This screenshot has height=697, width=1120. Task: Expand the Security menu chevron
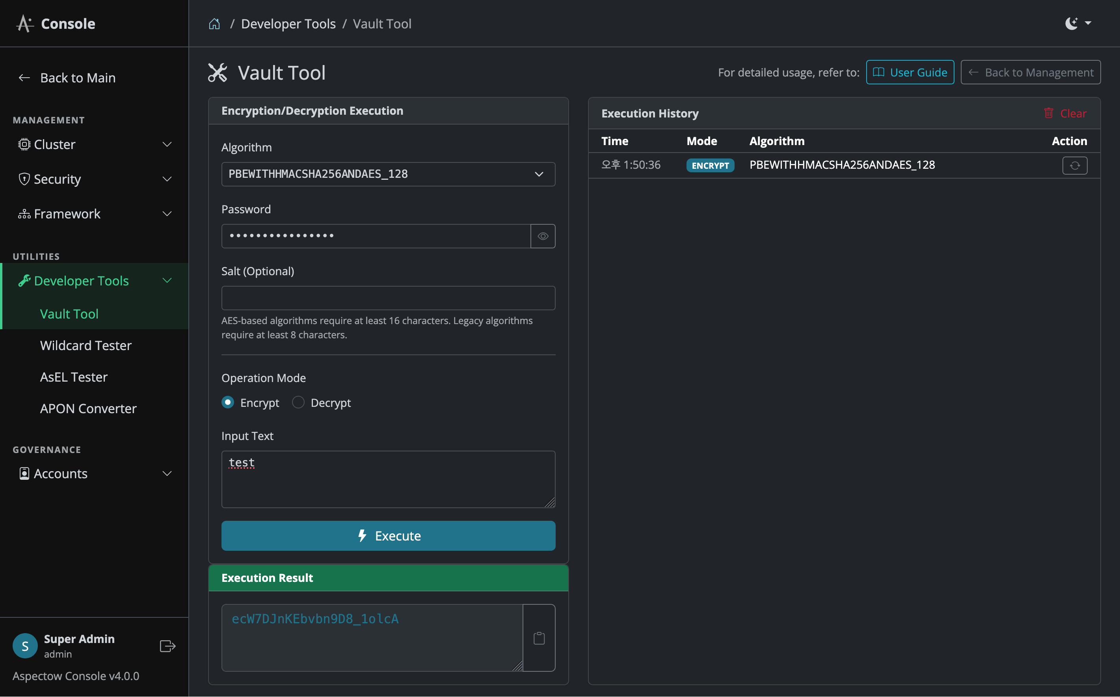167,179
